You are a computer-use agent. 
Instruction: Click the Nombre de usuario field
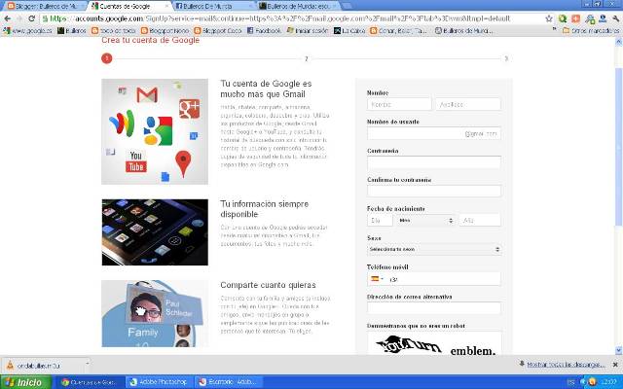pos(434,133)
